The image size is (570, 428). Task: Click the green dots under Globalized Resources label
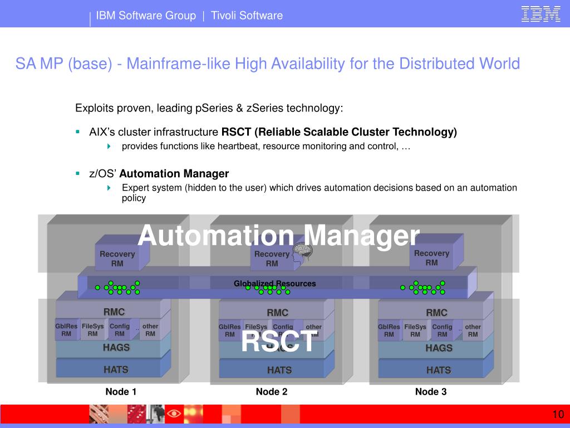point(268,290)
